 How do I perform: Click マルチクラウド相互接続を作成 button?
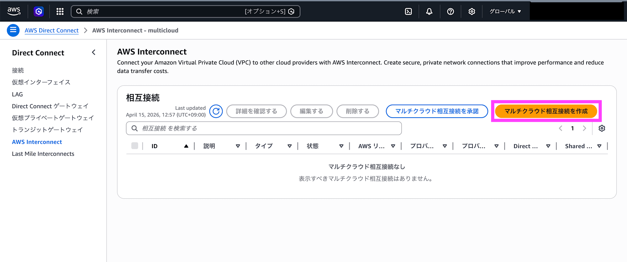click(546, 111)
